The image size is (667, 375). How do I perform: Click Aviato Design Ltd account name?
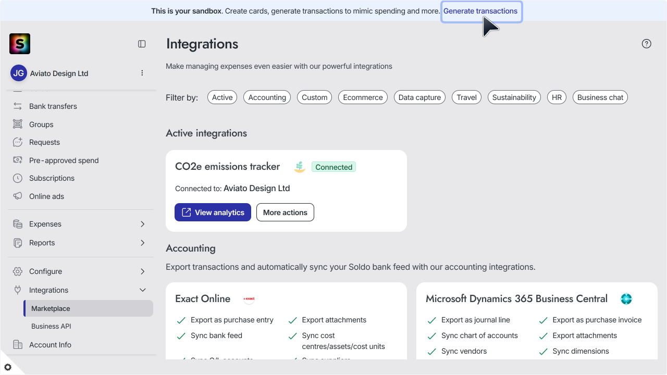(x=59, y=73)
